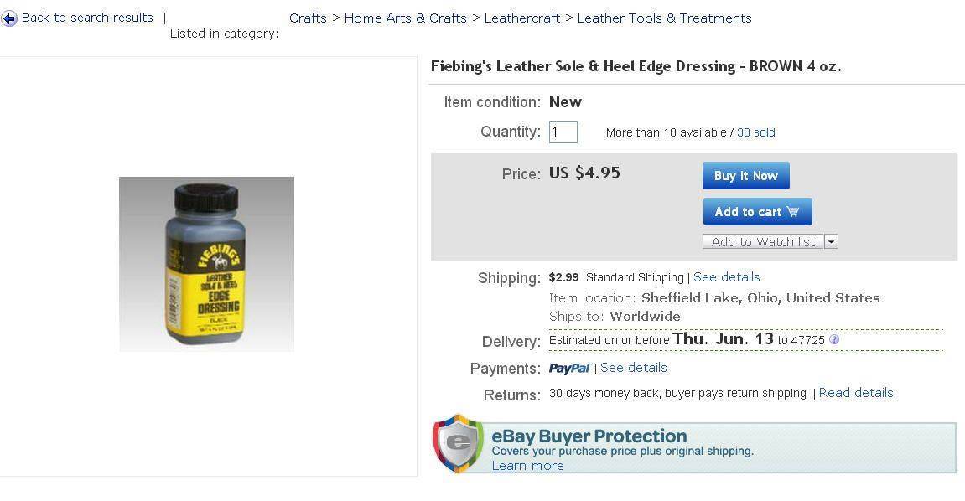Screen dimensions: 965x501
Task: Click the Fiebing's Edge Dressing product thumbnail
Action: [x=206, y=264]
